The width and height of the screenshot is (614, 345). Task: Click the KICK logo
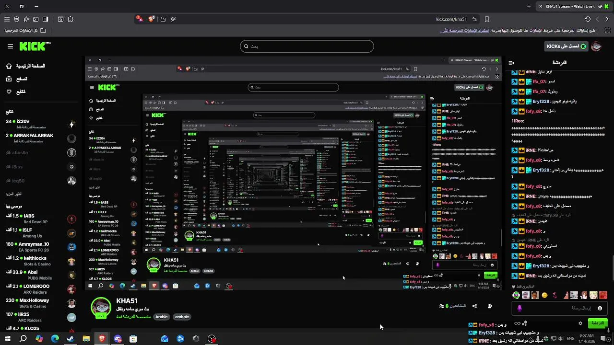click(x=35, y=46)
